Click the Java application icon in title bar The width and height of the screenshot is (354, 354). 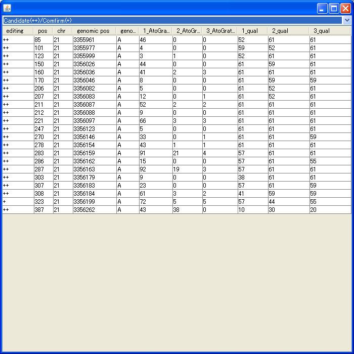(7, 9)
